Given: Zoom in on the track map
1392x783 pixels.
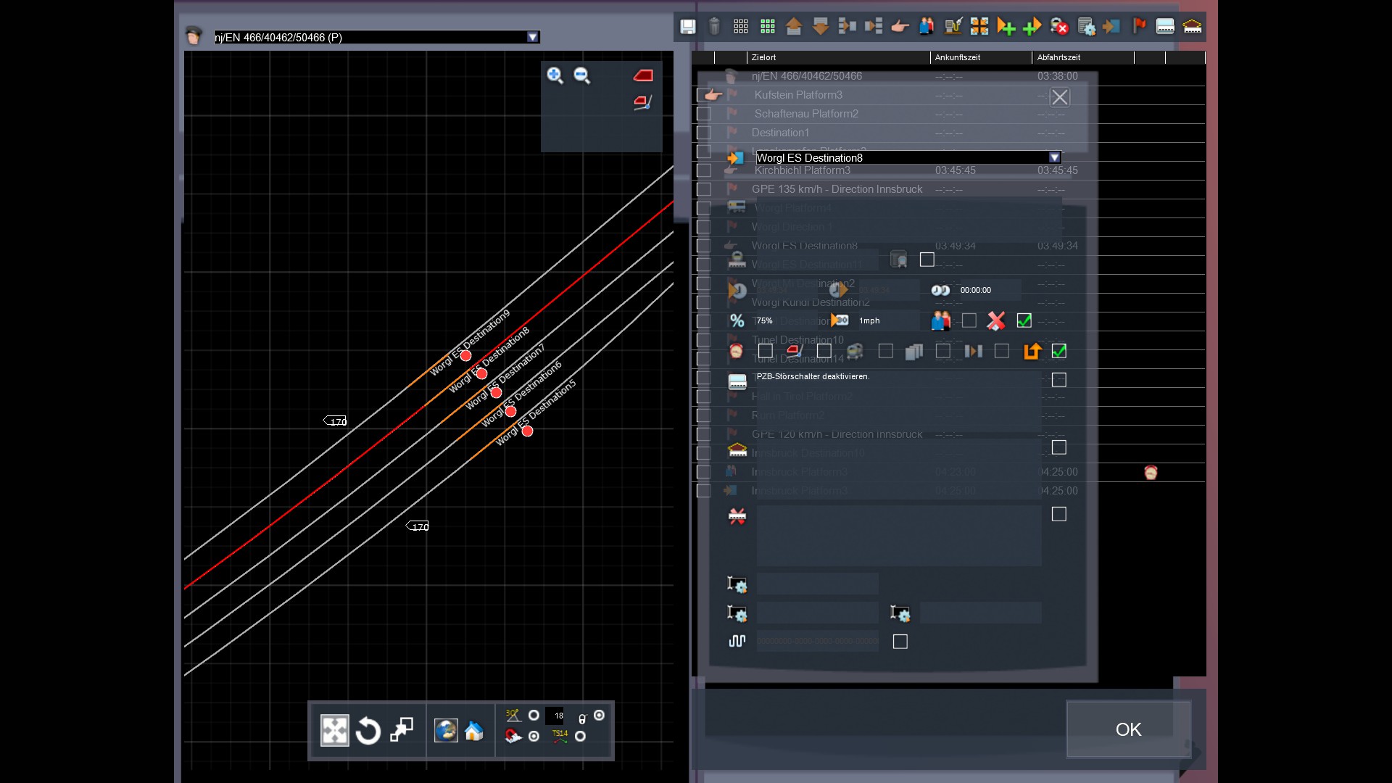Looking at the screenshot, I should 555,75.
